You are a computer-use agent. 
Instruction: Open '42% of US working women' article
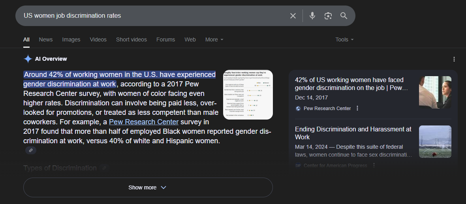point(351,84)
